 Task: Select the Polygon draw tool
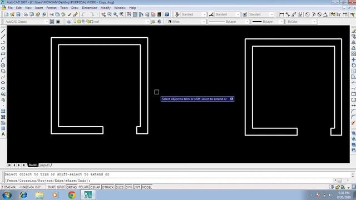pos(3,48)
